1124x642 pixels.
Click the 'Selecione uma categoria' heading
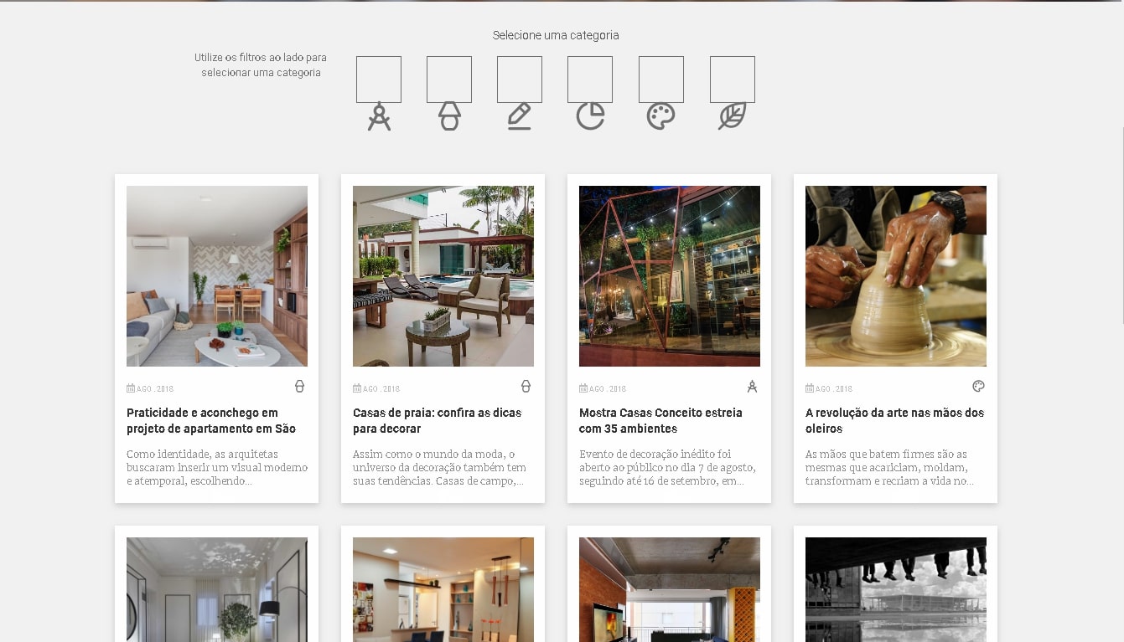pyautogui.click(x=556, y=35)
